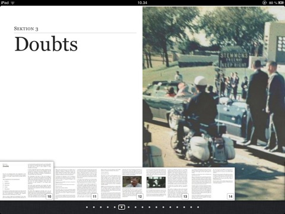Tap the rotation lock icon in the status bar
Viewport: 285px width, 214px height.
(264, 3)
